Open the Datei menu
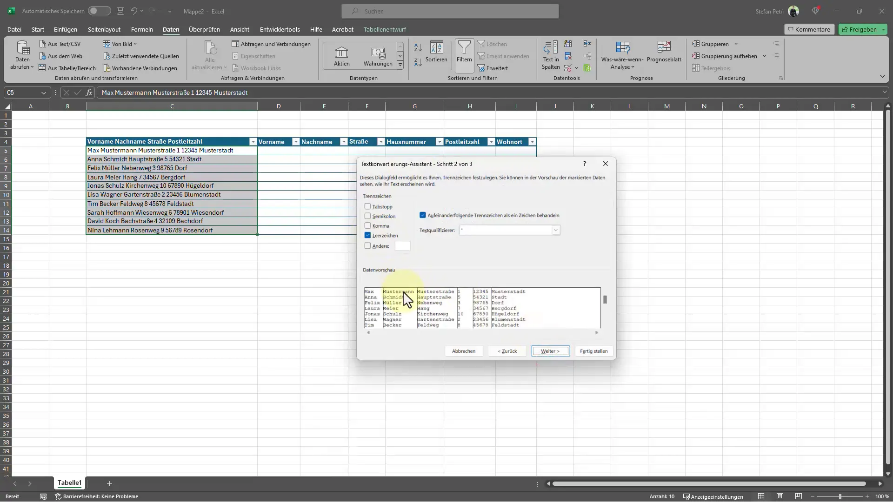The width and height of the screenshot is (893, 502). pyautogui.click(x=14, y=29)
